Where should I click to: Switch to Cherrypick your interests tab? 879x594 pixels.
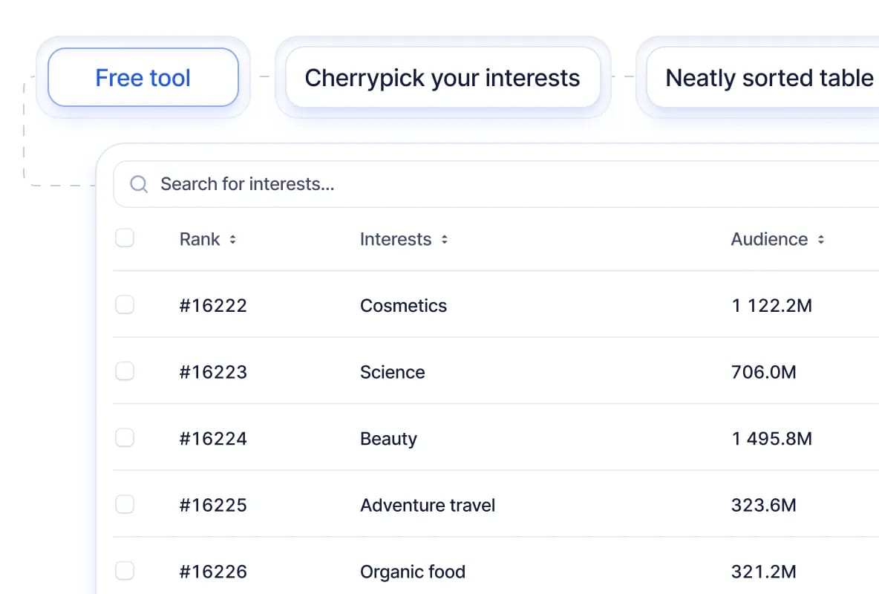(442, 78)
